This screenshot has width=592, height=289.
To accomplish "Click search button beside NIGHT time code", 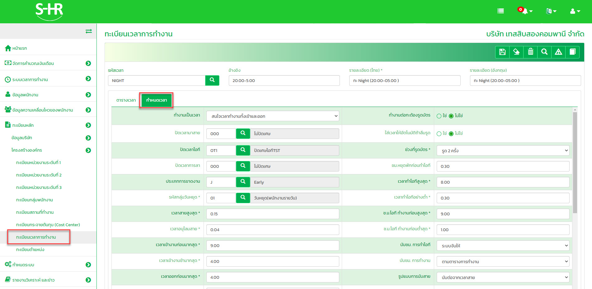I will tap(212, 80).
